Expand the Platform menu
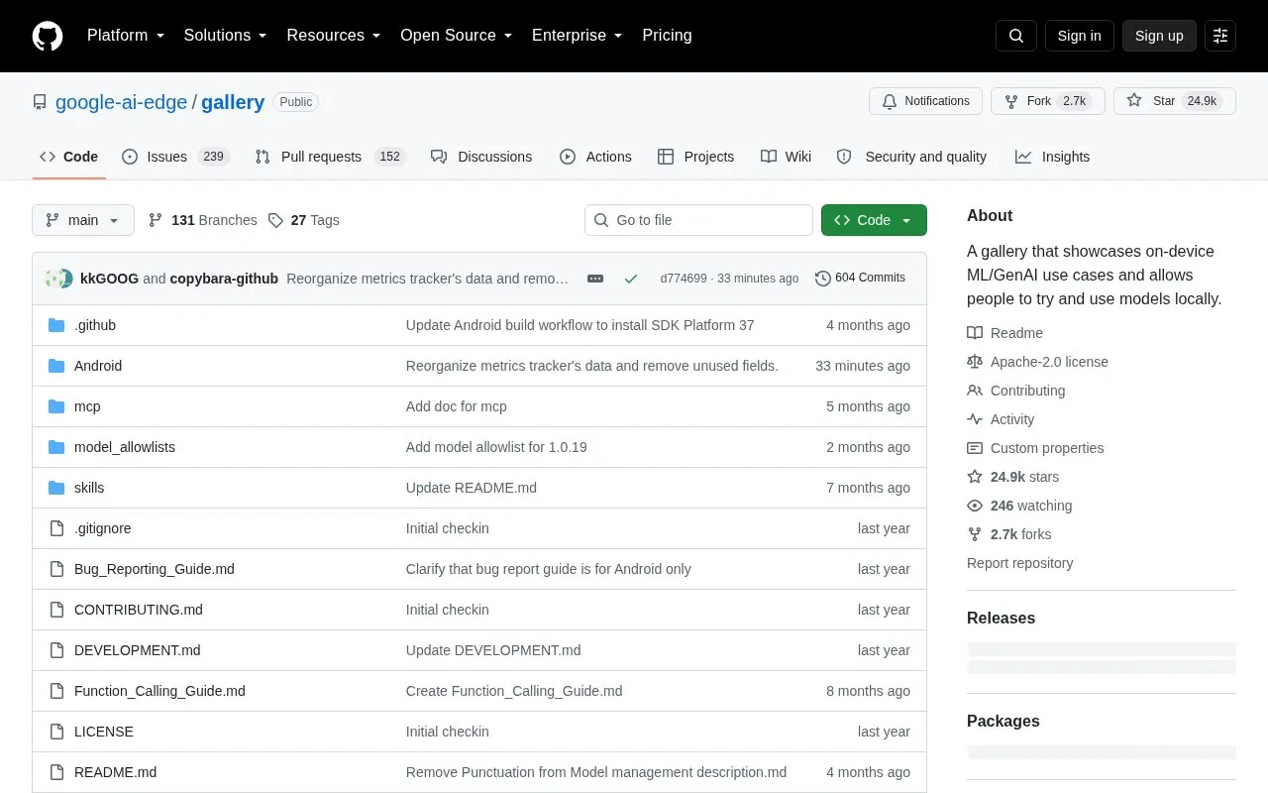This screenshot has width=1268, height=793. [x=125, y=36]
